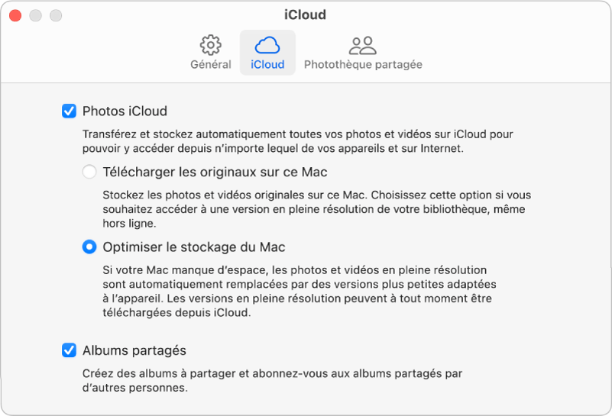This screenshot has width=612, height=416.
Task: Open the Photothèque partagée tab label
Action: coord(363,65)
